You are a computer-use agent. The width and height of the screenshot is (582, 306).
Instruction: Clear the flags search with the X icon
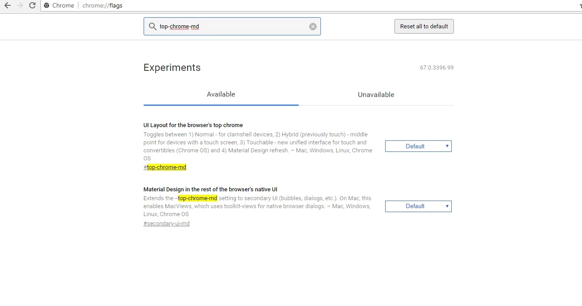coord(313,27)
